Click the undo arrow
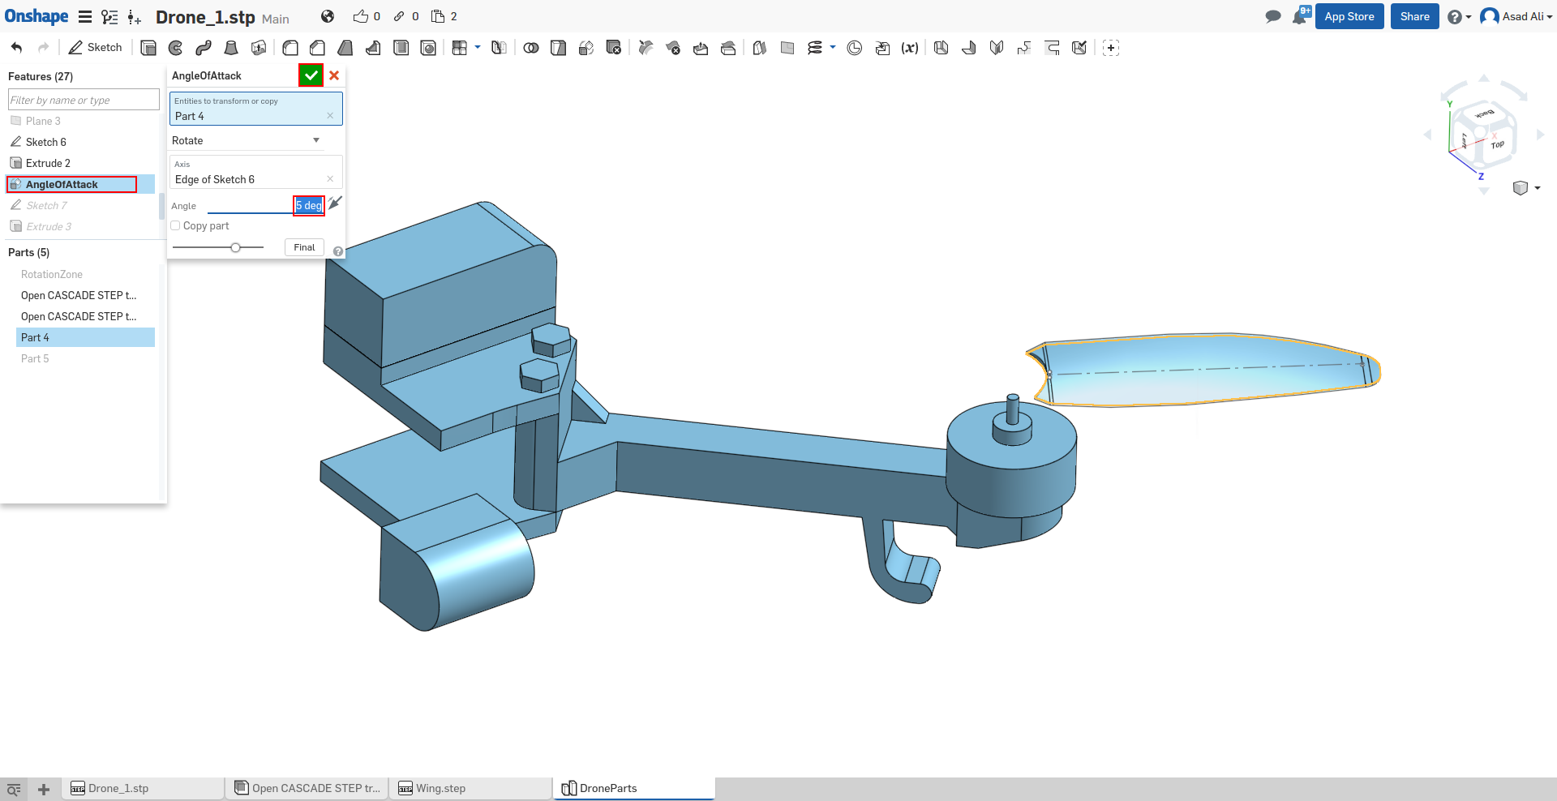Viewport: 1557px width, 801px height. tap(17, 48)
